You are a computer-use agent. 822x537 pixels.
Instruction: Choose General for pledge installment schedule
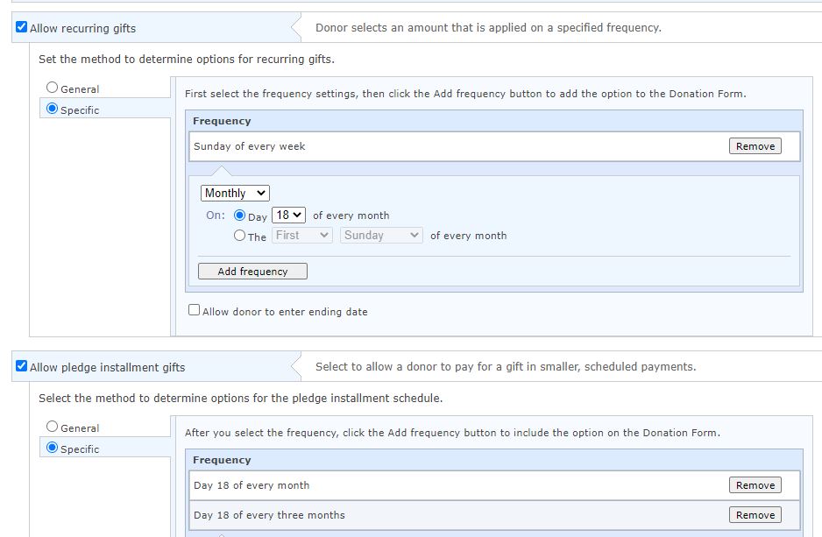tap(52, 427)
